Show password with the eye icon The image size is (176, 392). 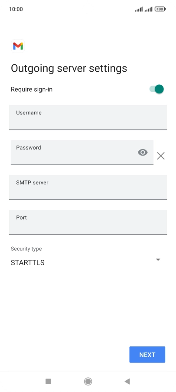pos(143,152)
